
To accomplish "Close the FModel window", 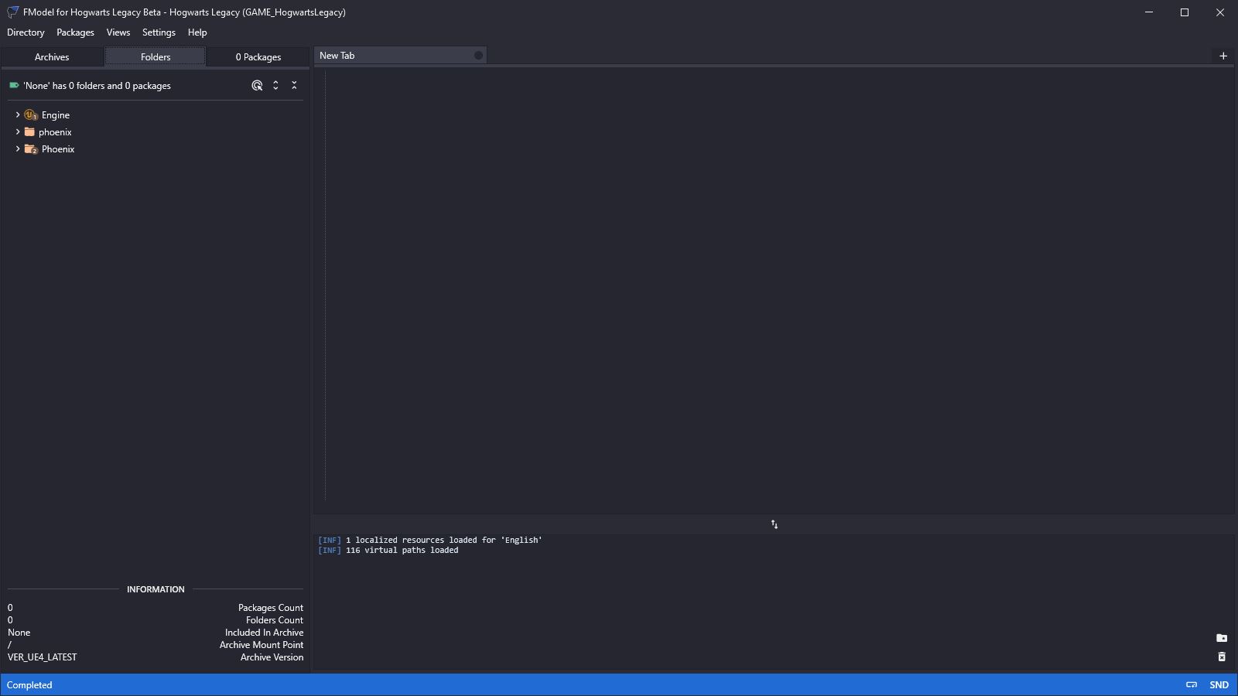I will pyautogui.click(x=1220, y=12).
